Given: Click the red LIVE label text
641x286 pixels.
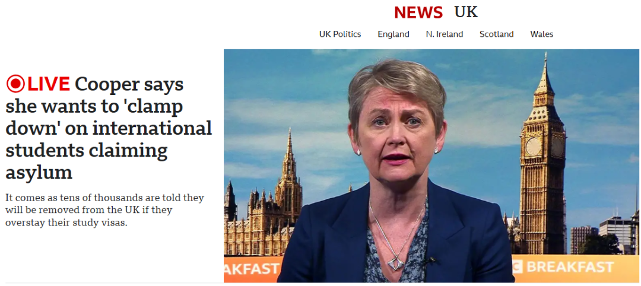Looking at the screenshot, I should (49, 84).
